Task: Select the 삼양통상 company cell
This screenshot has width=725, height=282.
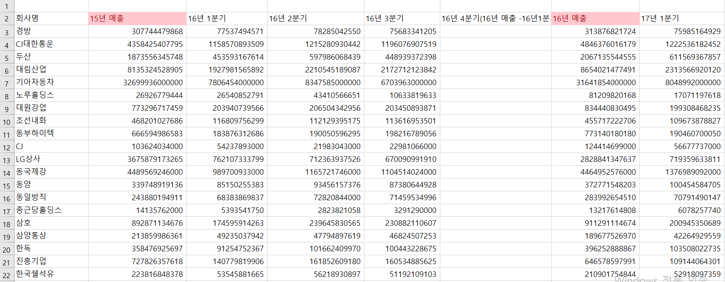Action: pyautogui.click(x=51, y=236)
